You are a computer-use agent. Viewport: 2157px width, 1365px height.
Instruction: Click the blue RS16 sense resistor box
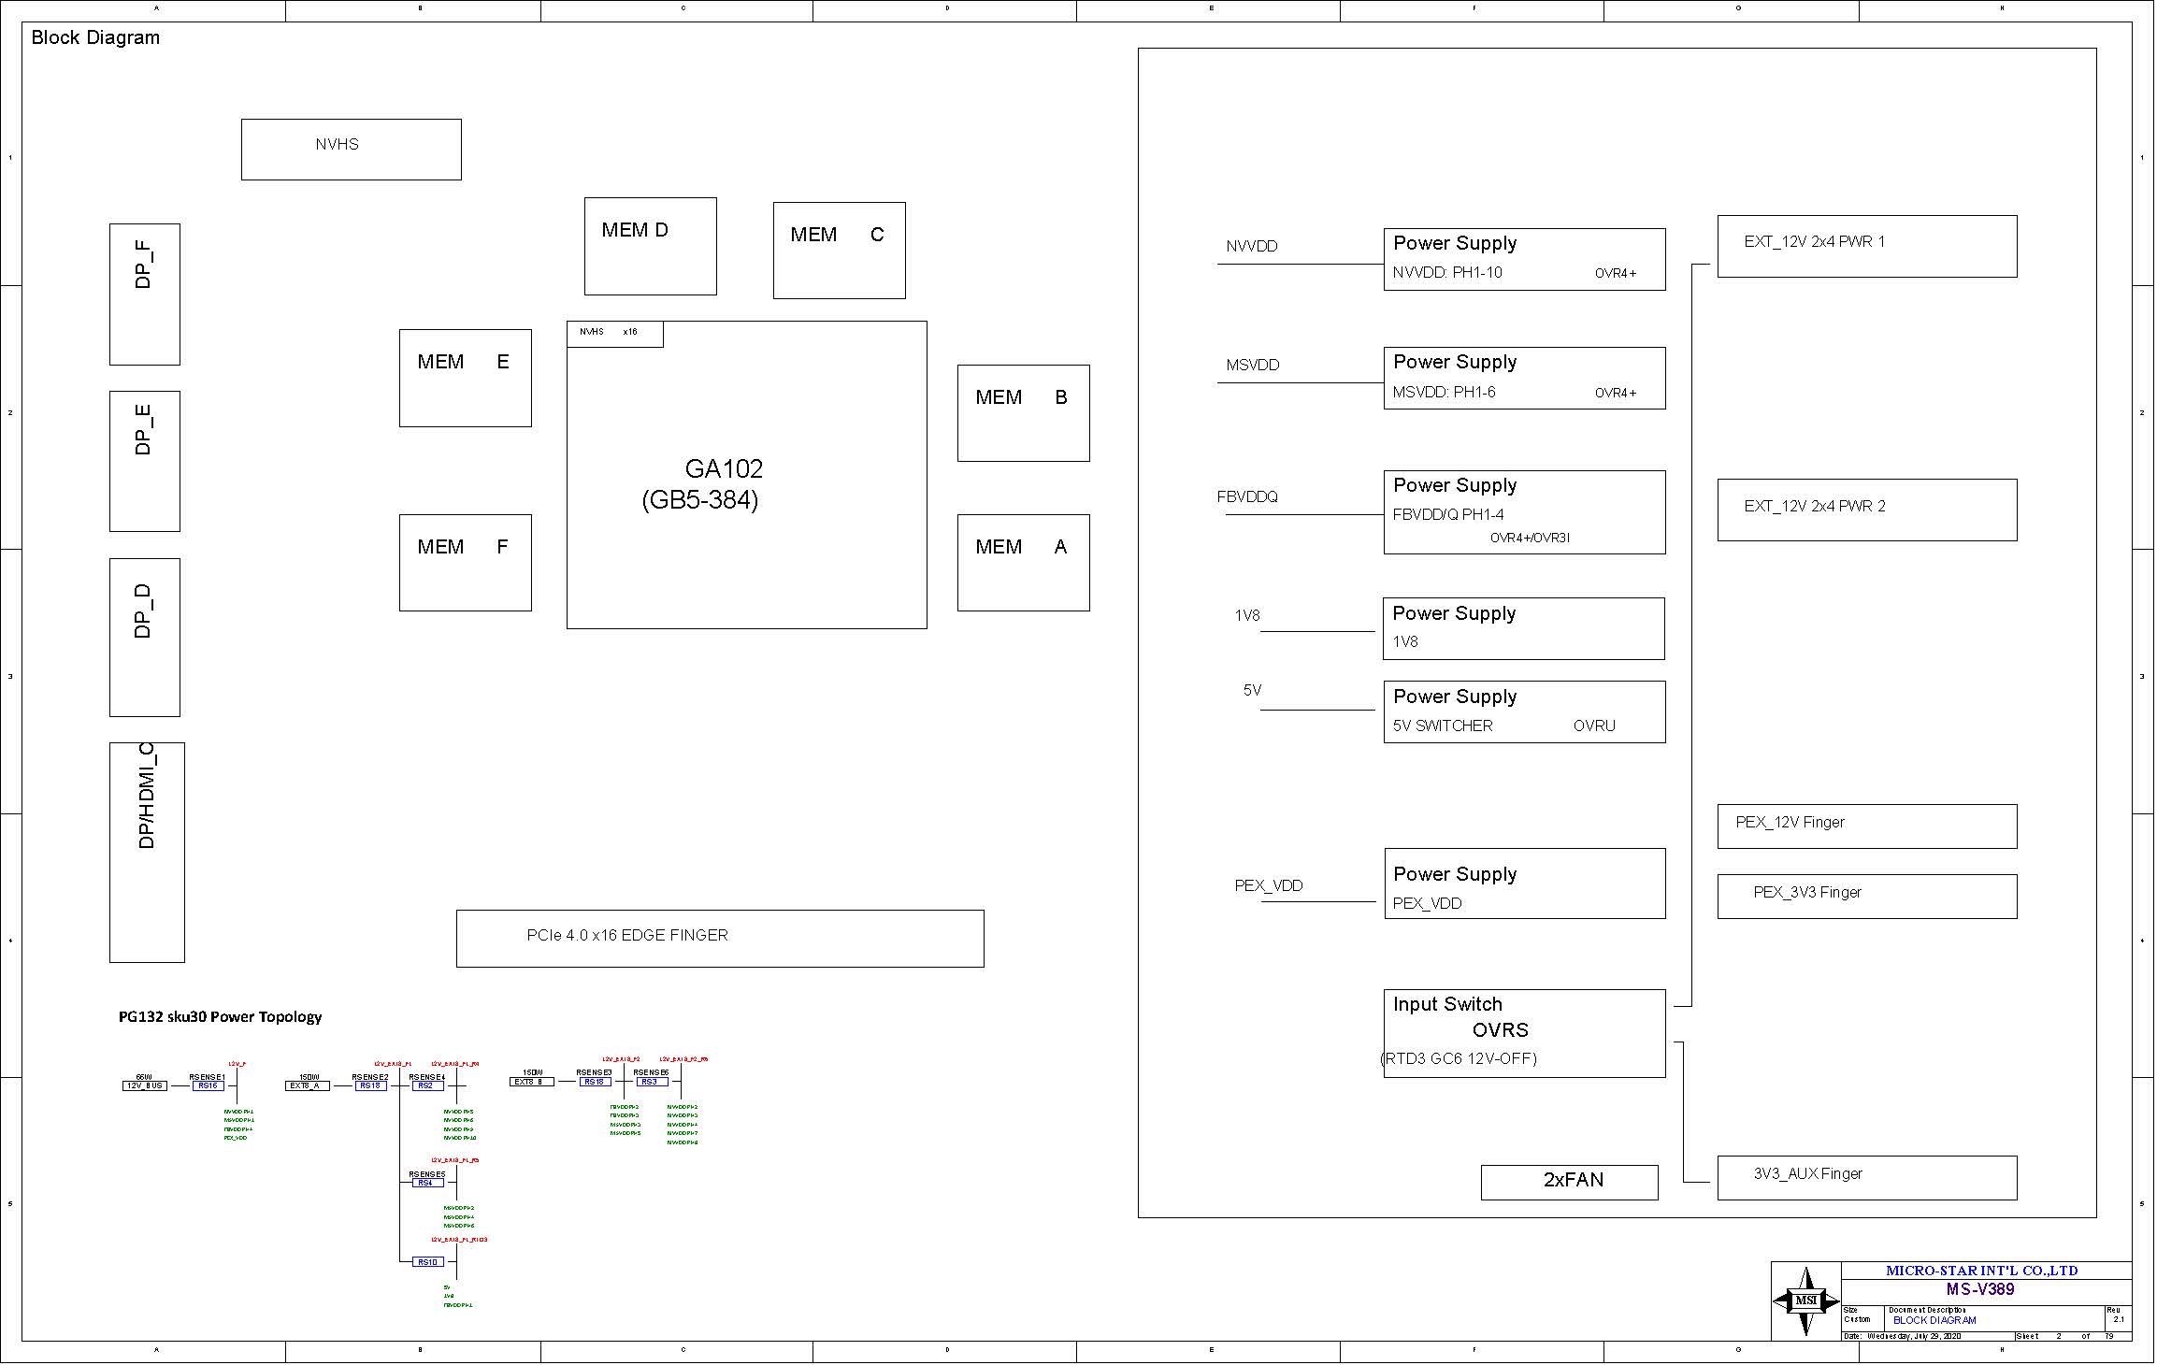[208, 1086]
